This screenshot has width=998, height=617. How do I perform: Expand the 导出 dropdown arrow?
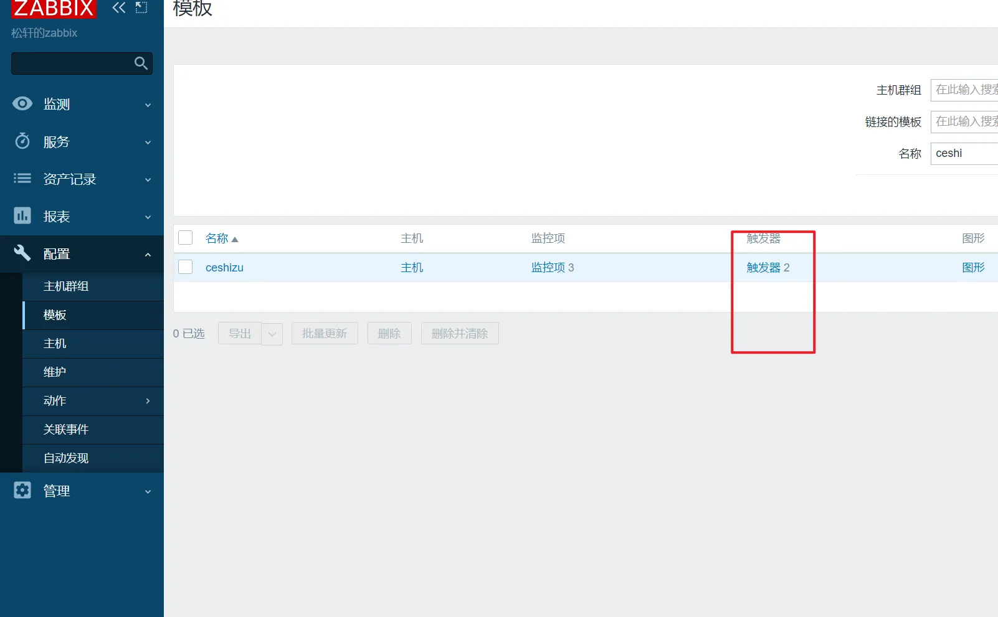pyautogui.click(x=272, y=334)
